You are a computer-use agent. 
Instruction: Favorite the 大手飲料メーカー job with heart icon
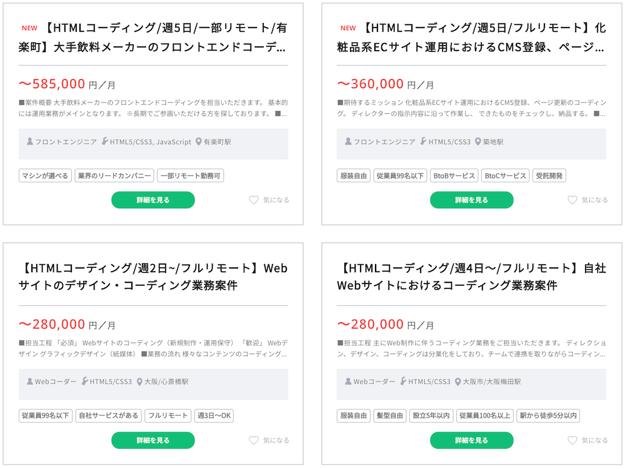click(x=254, y=200)
